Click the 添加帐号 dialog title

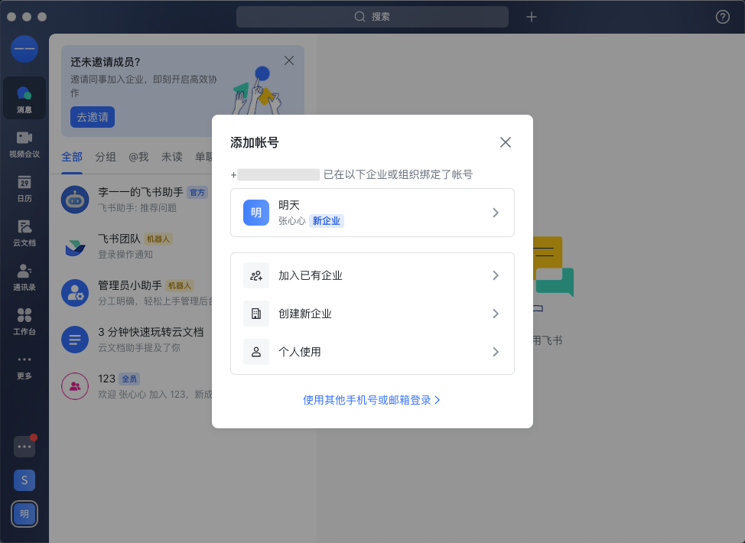255,142
